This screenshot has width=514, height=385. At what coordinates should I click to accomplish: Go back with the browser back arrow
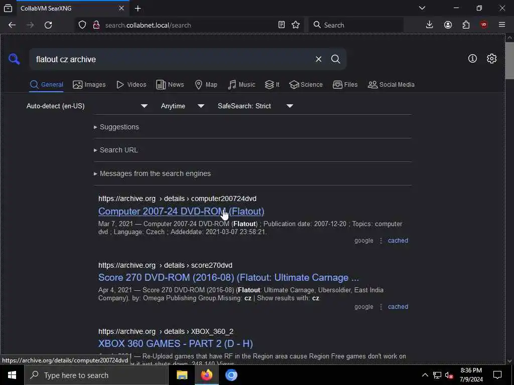coord(12,25)
